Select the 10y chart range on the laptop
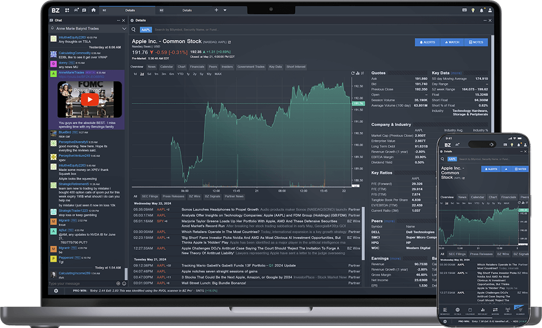 pyautogui.click(x=209, y=74)
